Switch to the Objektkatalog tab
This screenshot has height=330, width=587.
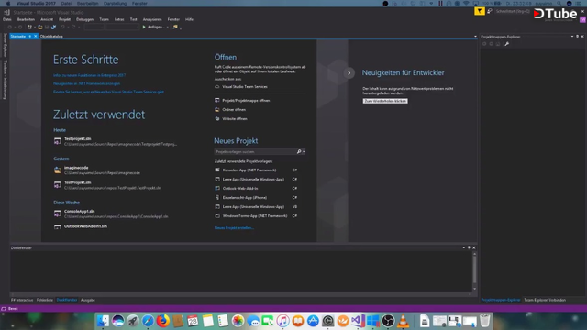51,37
